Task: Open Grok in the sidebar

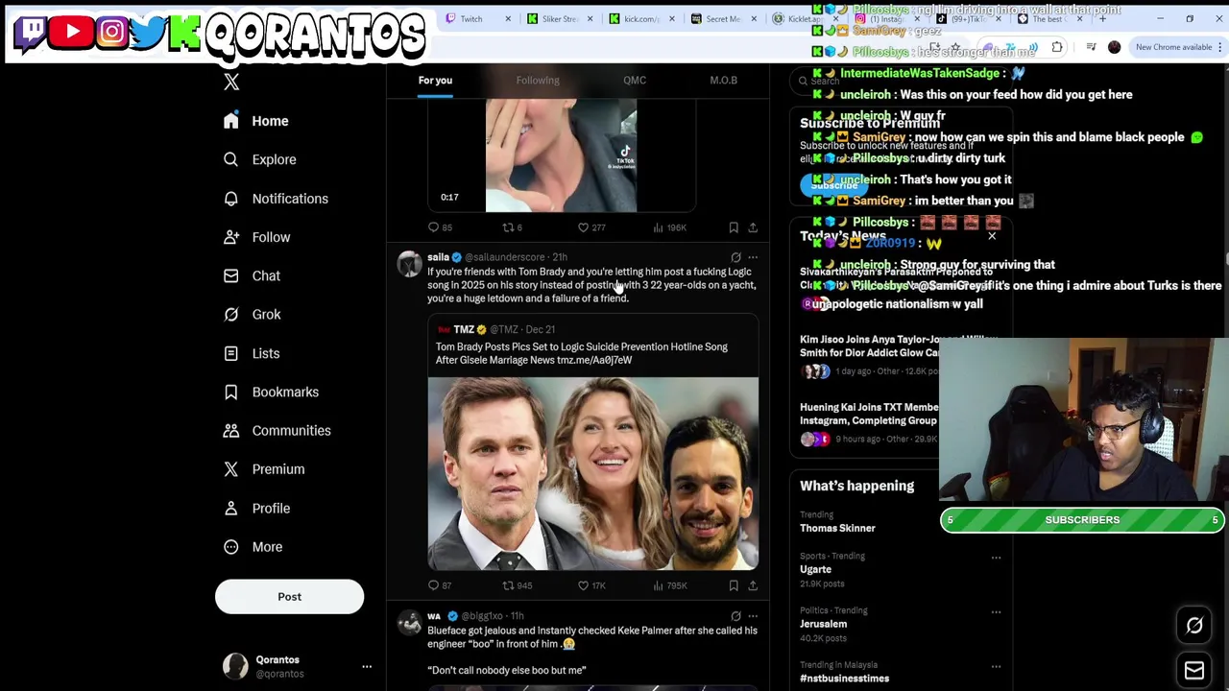Action: tap(253, 314)
